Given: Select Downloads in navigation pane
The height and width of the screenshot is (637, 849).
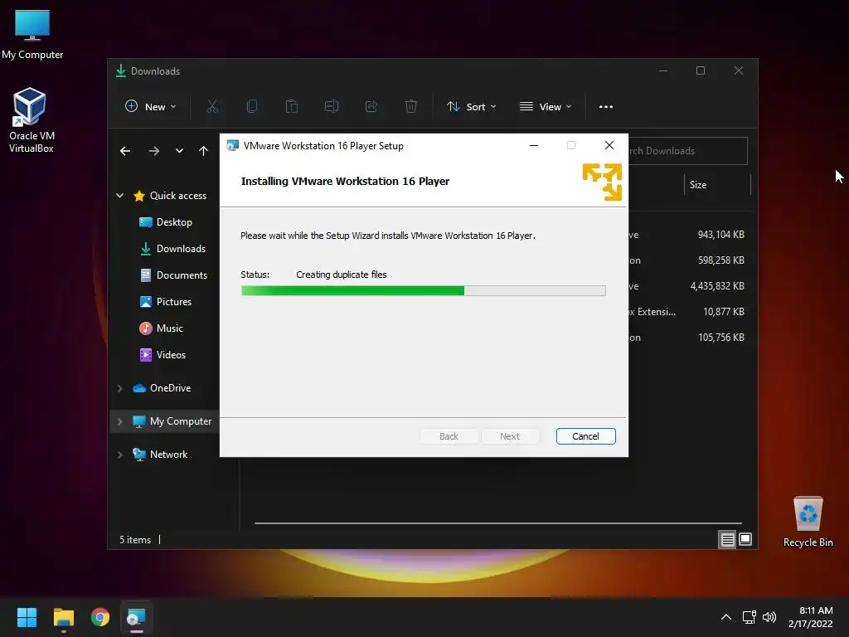Looking at the screenshot, I should click(x=172, y=249).
